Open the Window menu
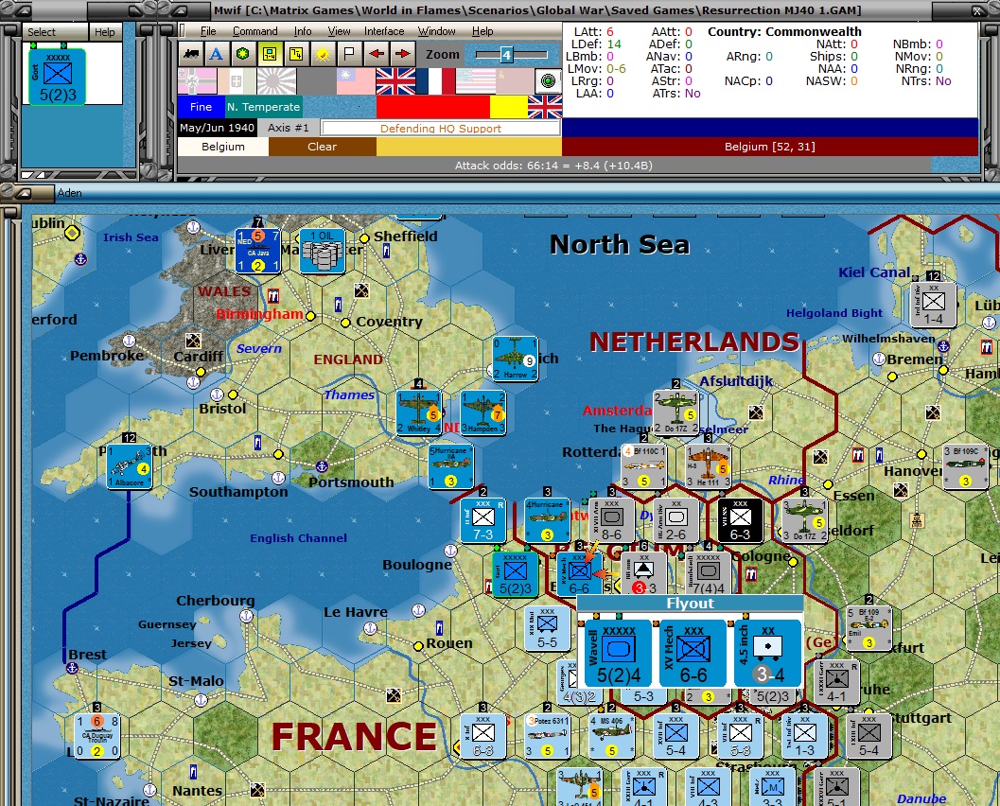 point(436,31)
